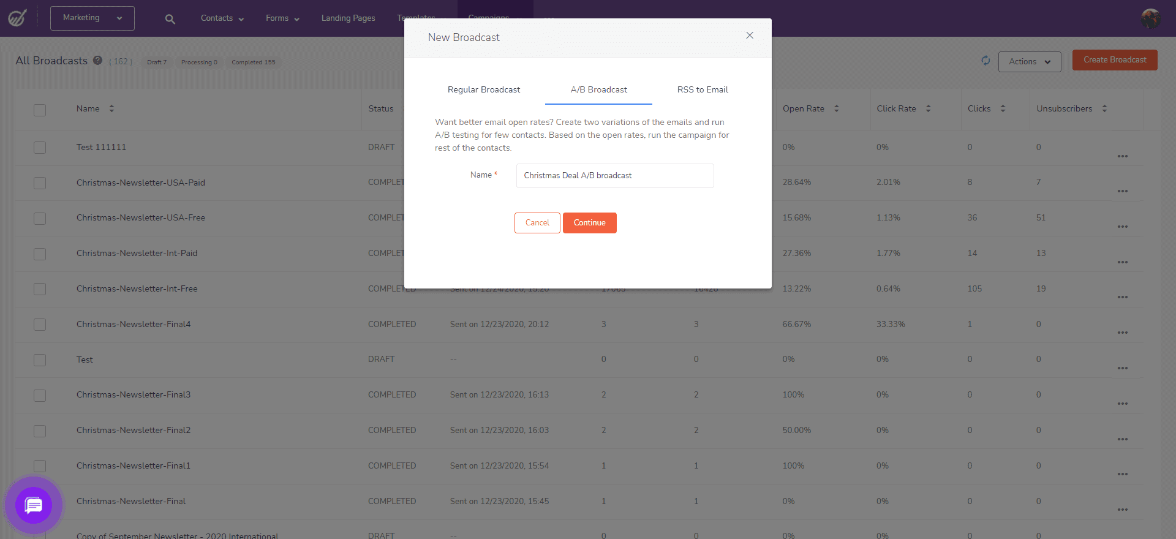
Task: Check the Christmas-Newsletter-USA-Paid checkbox
Action: pos(40,183)
